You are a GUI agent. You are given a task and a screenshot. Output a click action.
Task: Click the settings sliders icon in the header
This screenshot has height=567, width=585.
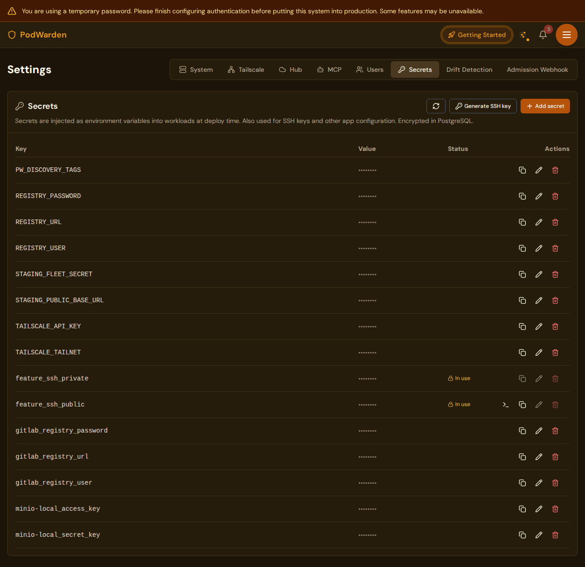[524, 34]
